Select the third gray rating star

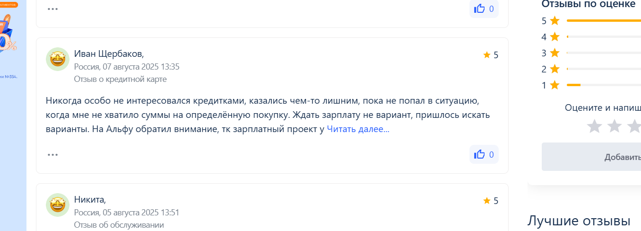[633, 126]
